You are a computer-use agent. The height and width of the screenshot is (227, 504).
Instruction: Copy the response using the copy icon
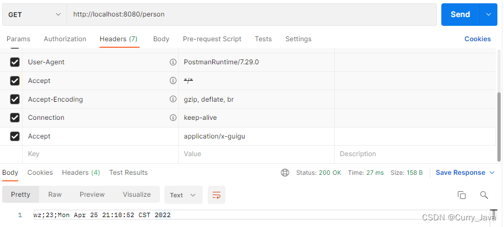[x=462, y=195]
